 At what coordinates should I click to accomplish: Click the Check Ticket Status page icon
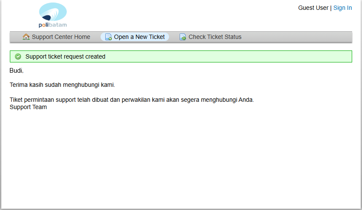click(183, 37)
